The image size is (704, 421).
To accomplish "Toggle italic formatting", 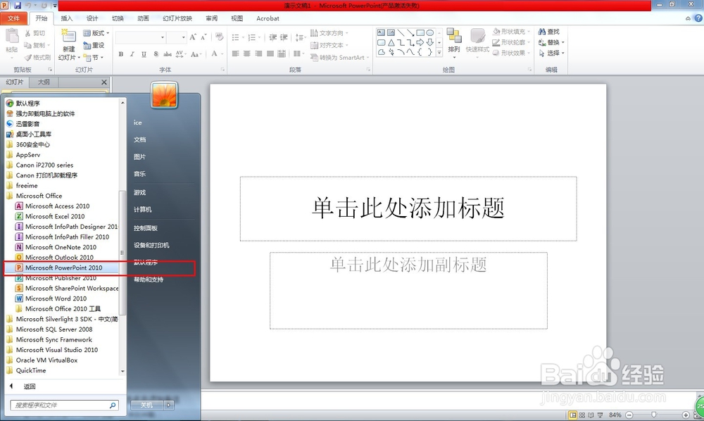I will point(132,54).
